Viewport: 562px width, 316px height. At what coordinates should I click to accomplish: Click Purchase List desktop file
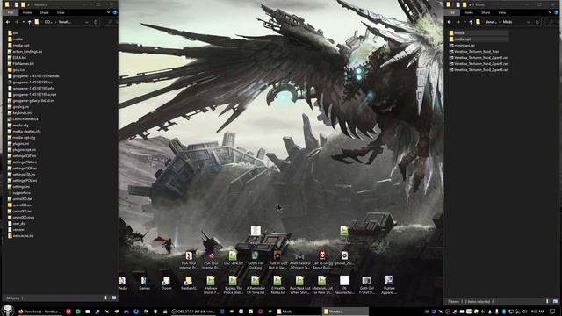(x=300, y=285)
